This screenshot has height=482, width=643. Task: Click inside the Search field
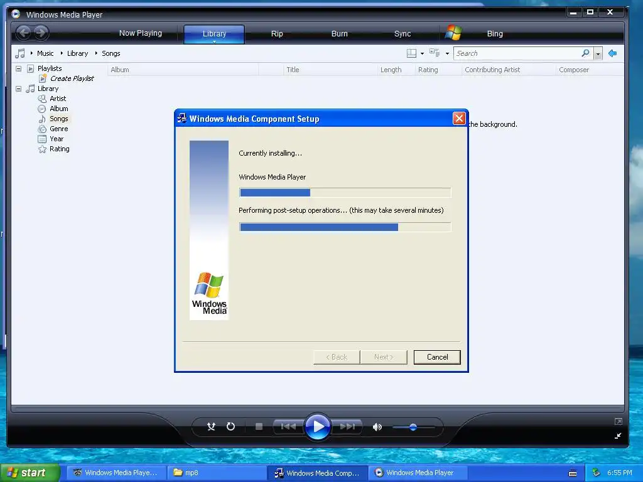tap(517, 53)
